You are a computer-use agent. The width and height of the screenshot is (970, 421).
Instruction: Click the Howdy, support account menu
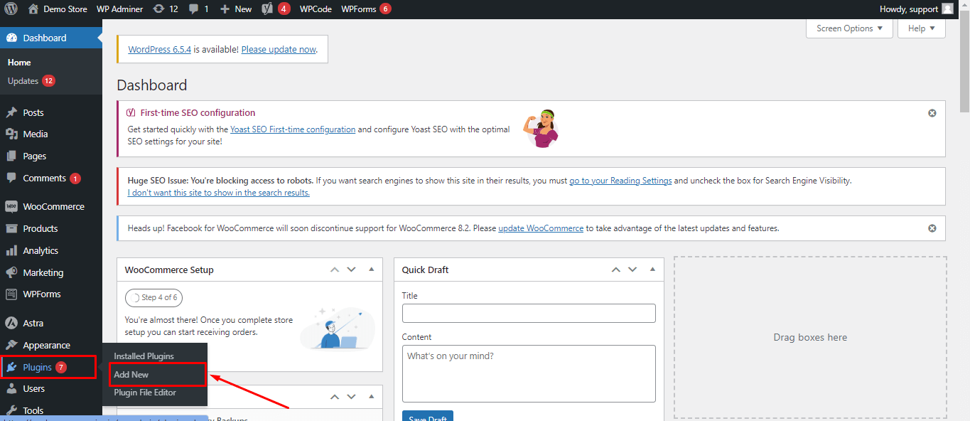(x=917, y=9)
